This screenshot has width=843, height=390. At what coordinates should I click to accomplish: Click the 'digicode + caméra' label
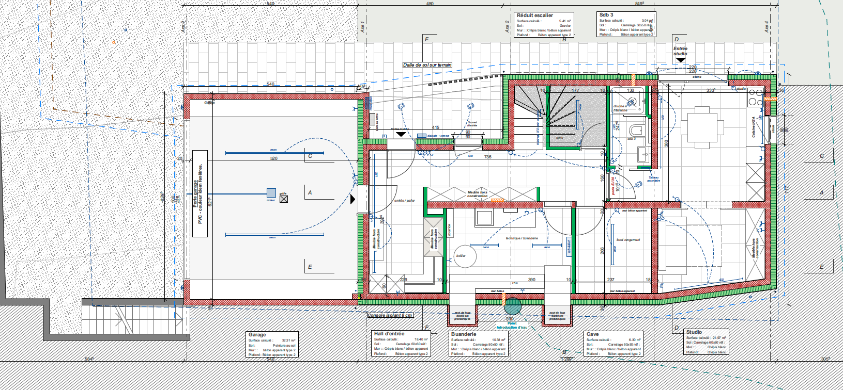point(439,136)
